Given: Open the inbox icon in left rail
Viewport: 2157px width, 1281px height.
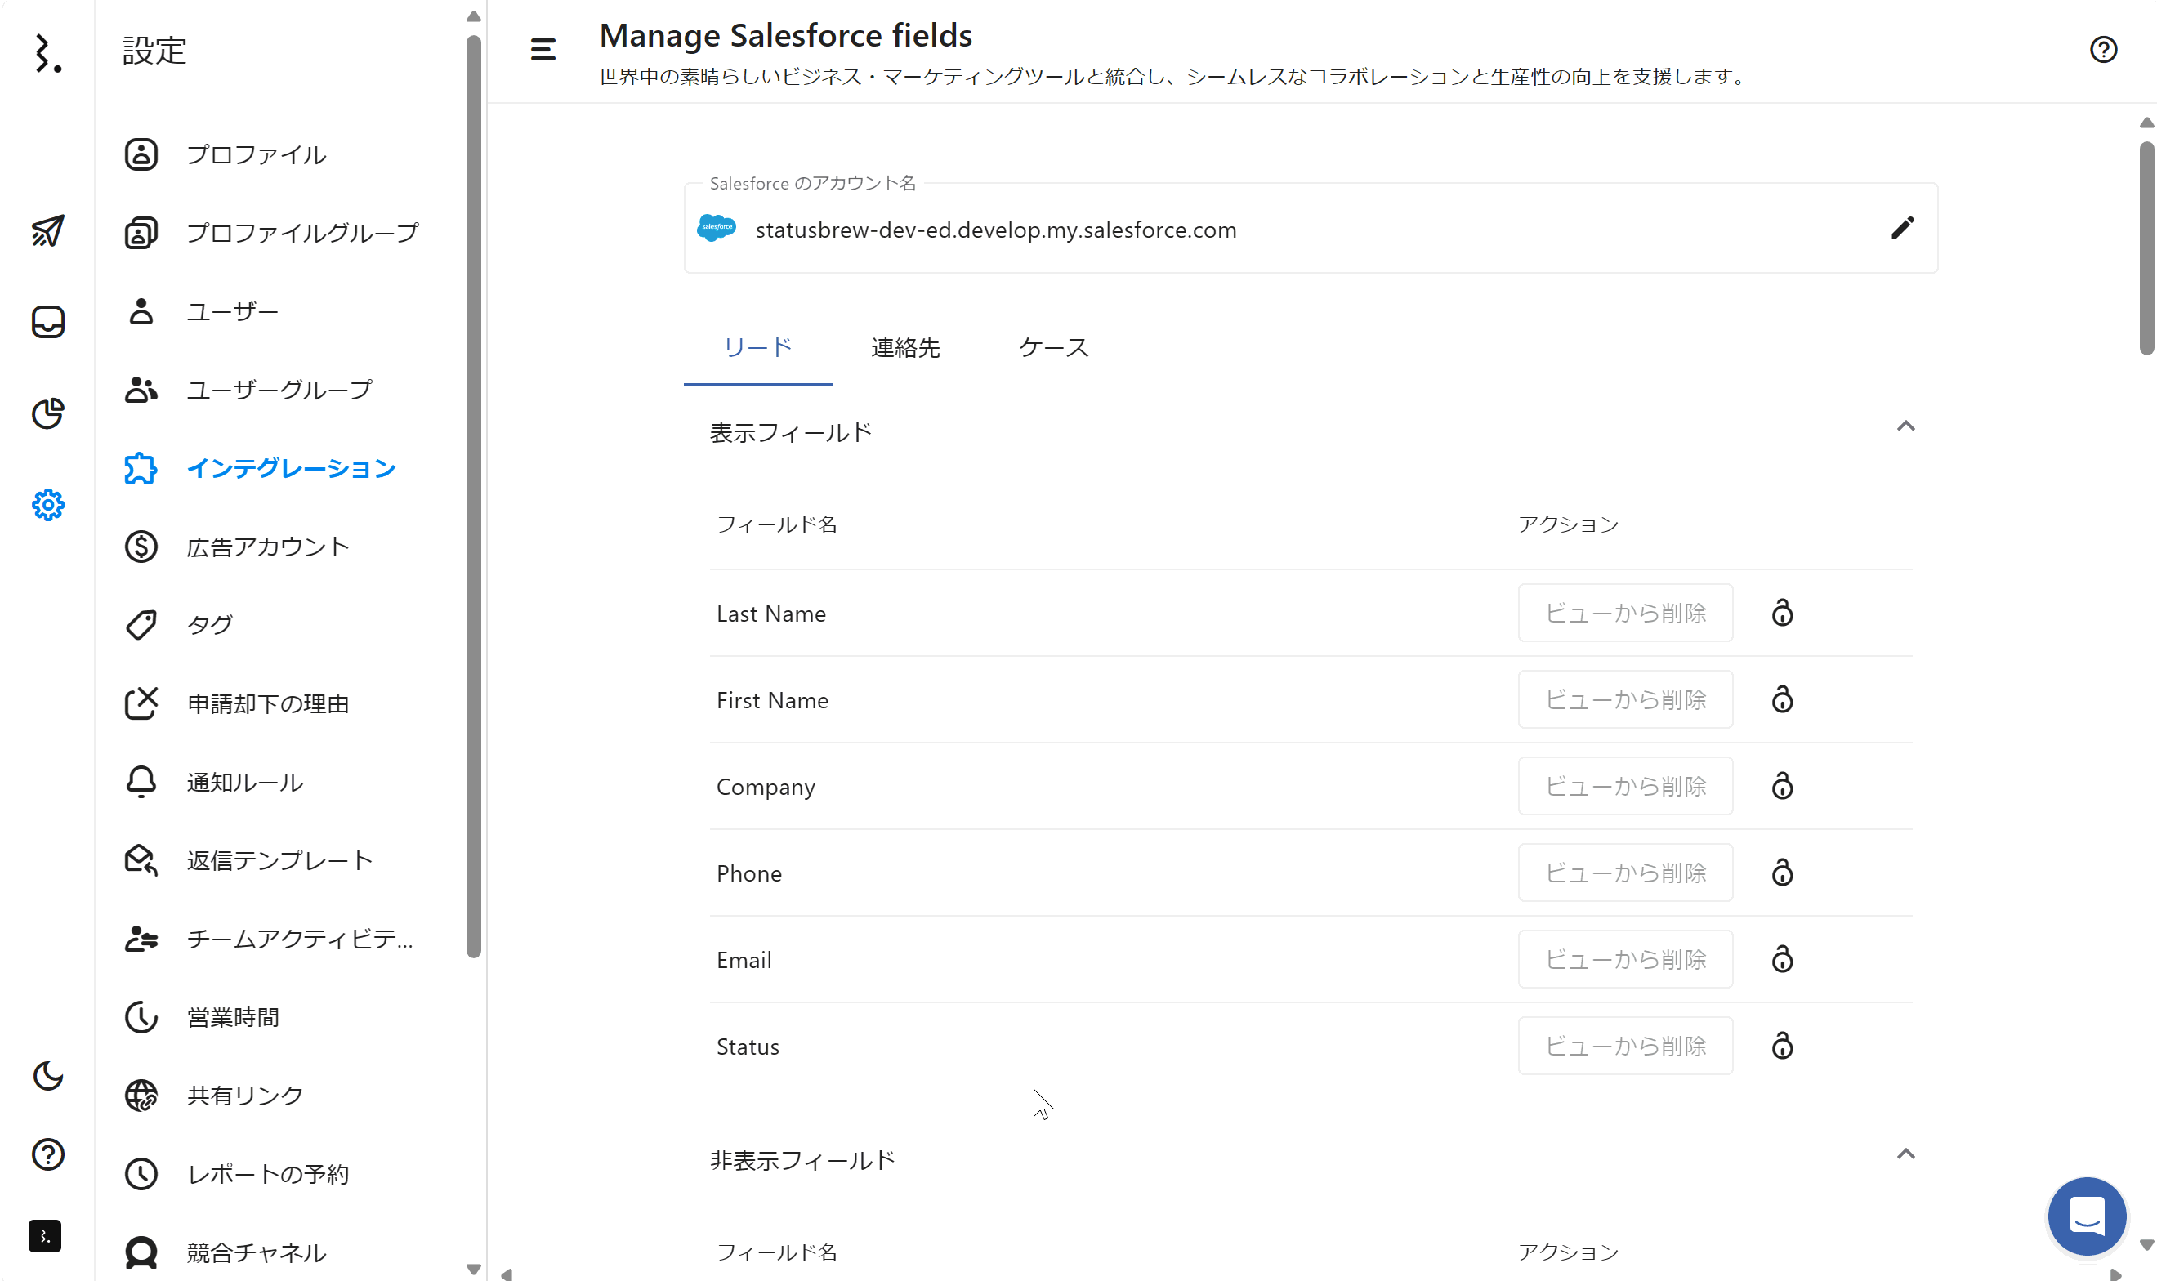Looking at the screenshot, I should pos(47,322).
